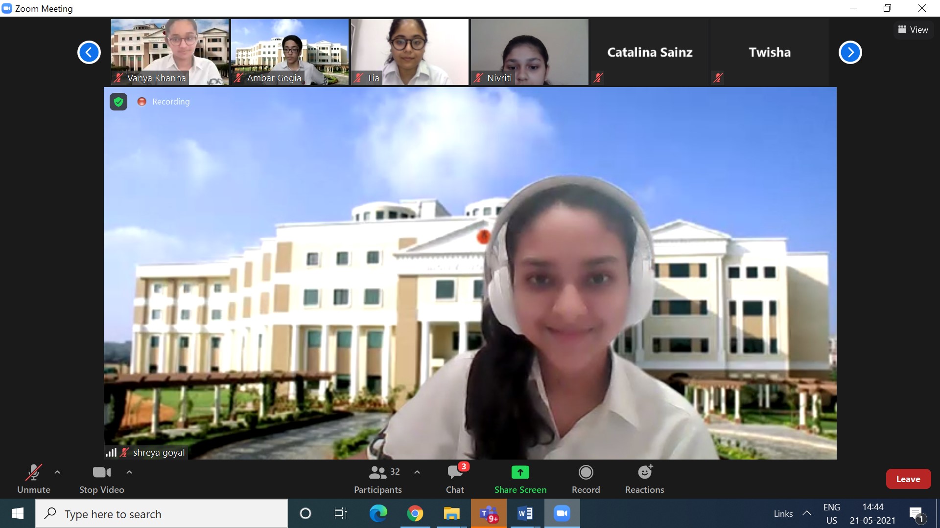Click the Zoom icon in taskbar

pos(562,513)
